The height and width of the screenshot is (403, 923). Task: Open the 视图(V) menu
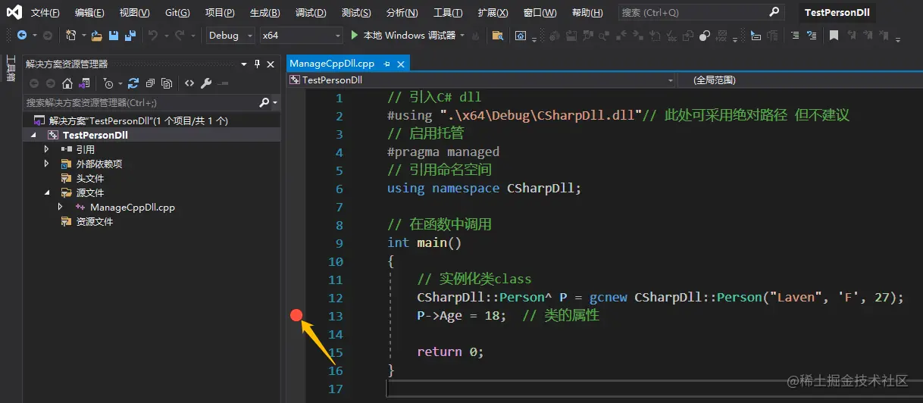pyautogui.click(x=134, y=13)
